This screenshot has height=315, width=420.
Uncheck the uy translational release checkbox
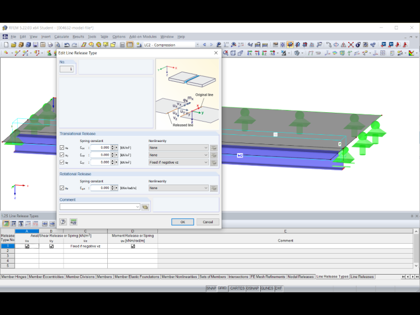point(62,155)
